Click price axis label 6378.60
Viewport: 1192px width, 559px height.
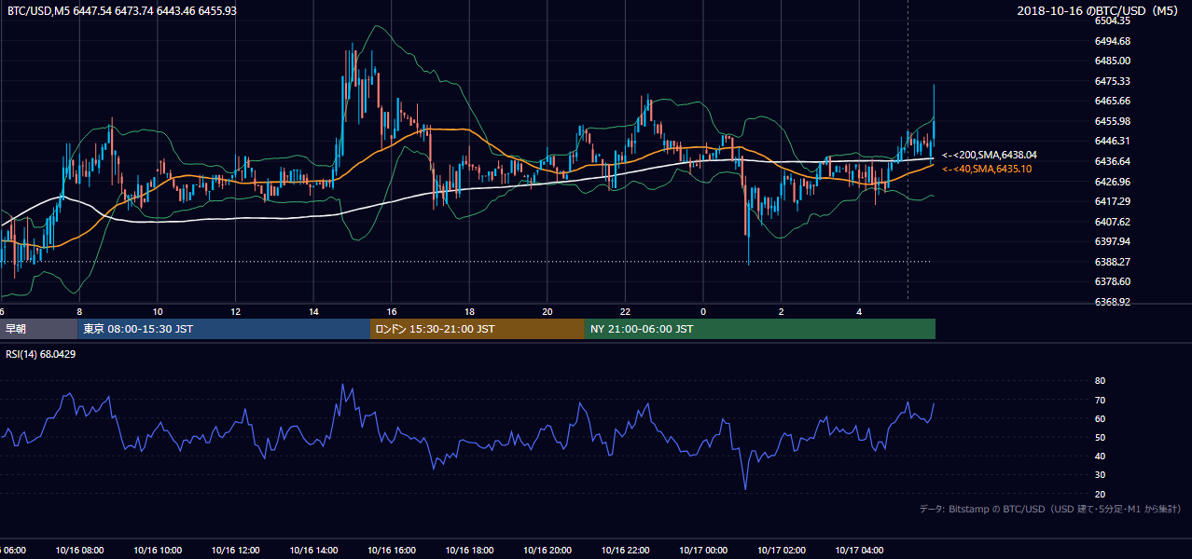(x=1112, y=281)
